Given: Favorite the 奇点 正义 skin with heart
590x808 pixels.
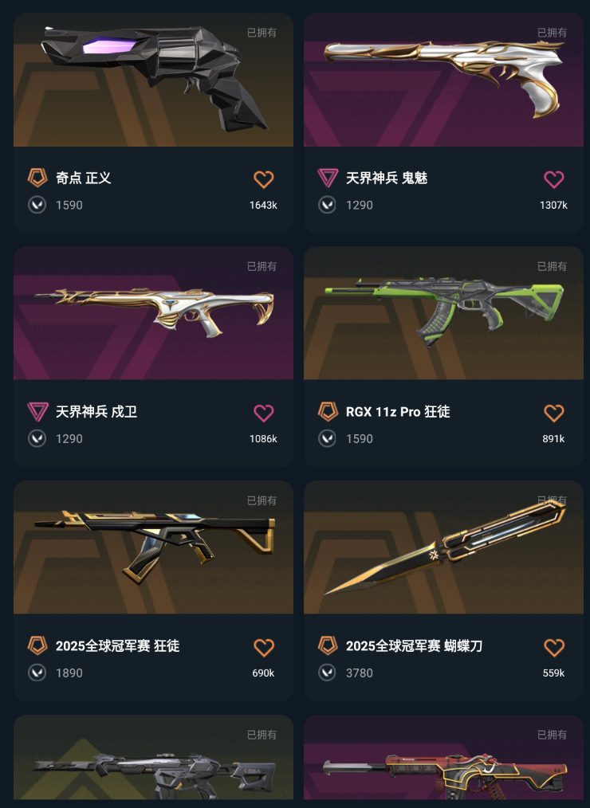Looking at the screenshot, I should tap(264, 179).
